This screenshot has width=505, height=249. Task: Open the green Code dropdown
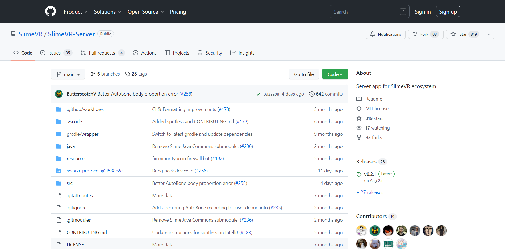pyautogui.click(x=335, y=74)
